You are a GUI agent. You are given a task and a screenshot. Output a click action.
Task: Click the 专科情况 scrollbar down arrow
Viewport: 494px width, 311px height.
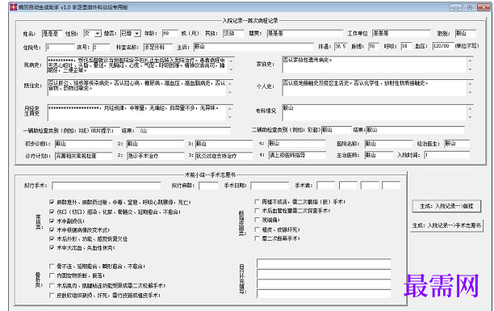click(x=470, y=117)
